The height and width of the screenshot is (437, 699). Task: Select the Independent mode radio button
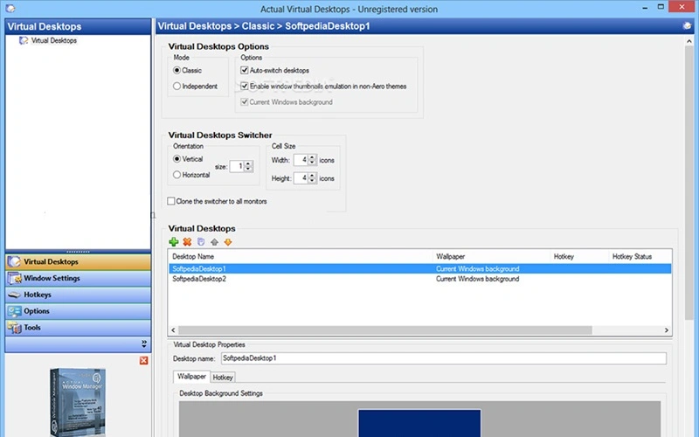[177, 87]
